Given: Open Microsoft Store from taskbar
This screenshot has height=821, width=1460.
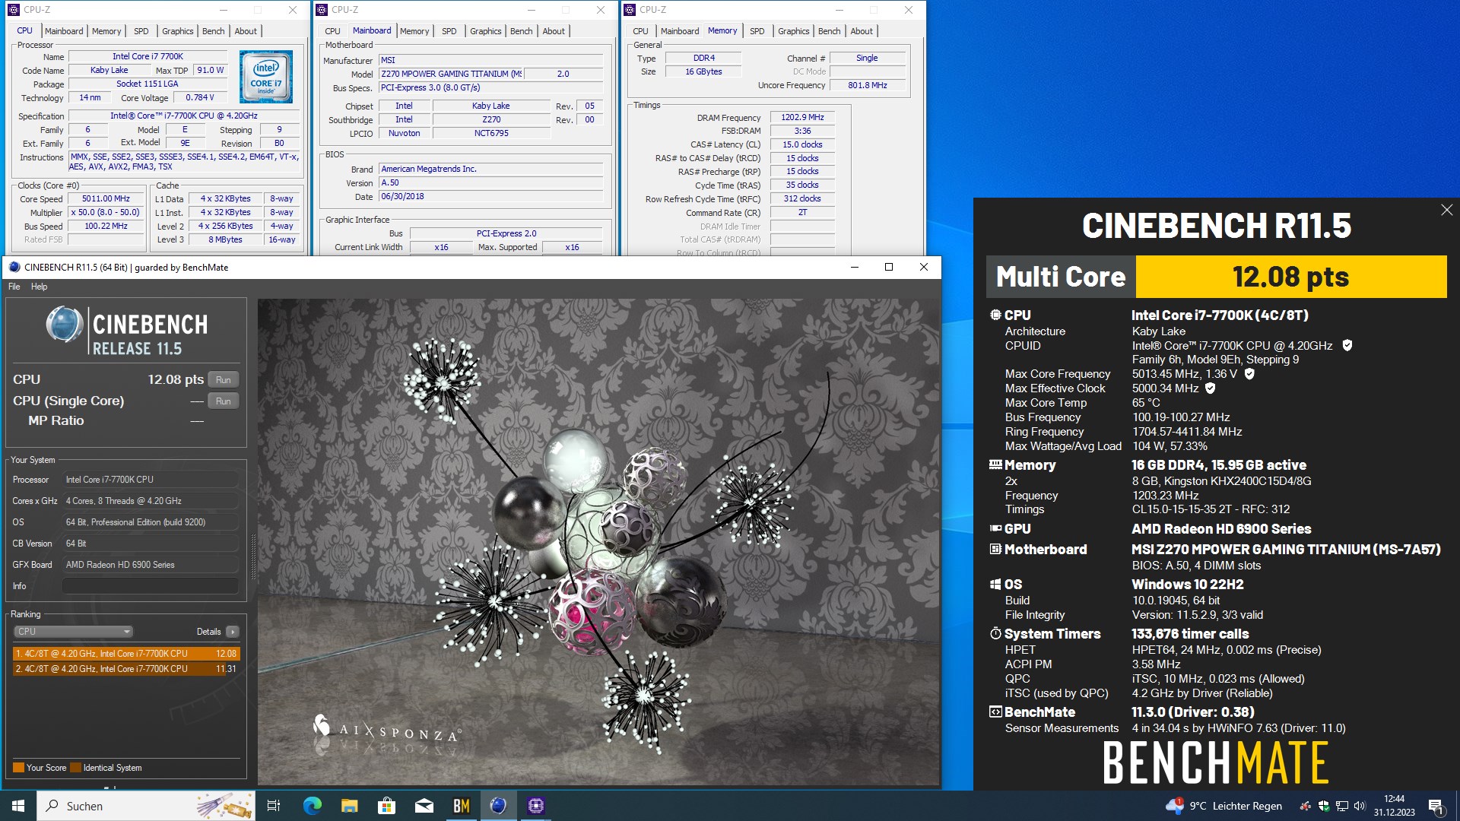Looking at the screenshot, I should [x=386, y=806].
